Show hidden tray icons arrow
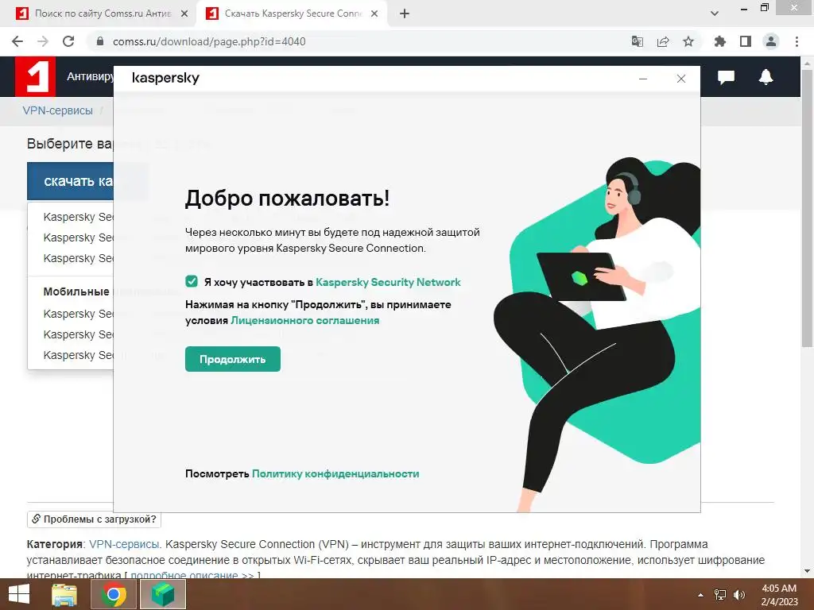Screen dimensions: 814x610 [x=700, y=595]
